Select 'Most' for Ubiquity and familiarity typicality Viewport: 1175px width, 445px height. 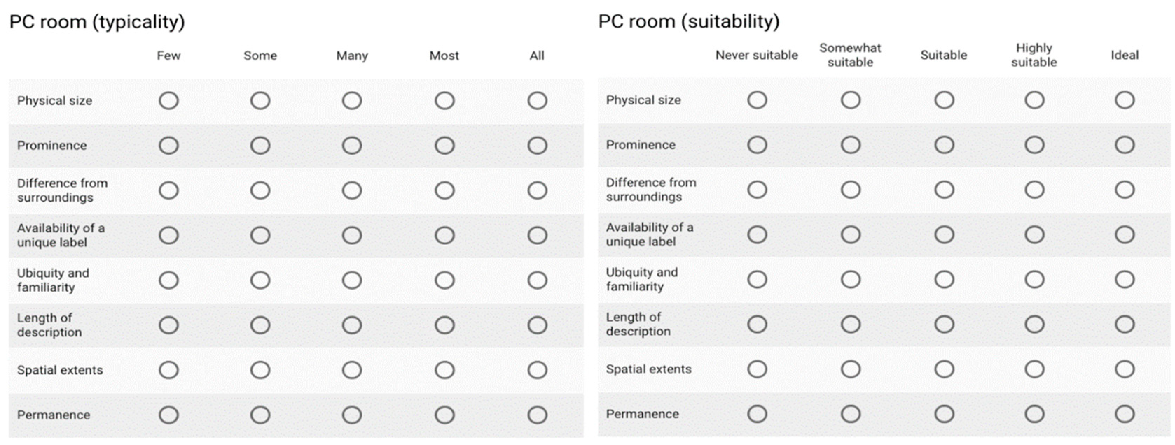coord(444,280)
